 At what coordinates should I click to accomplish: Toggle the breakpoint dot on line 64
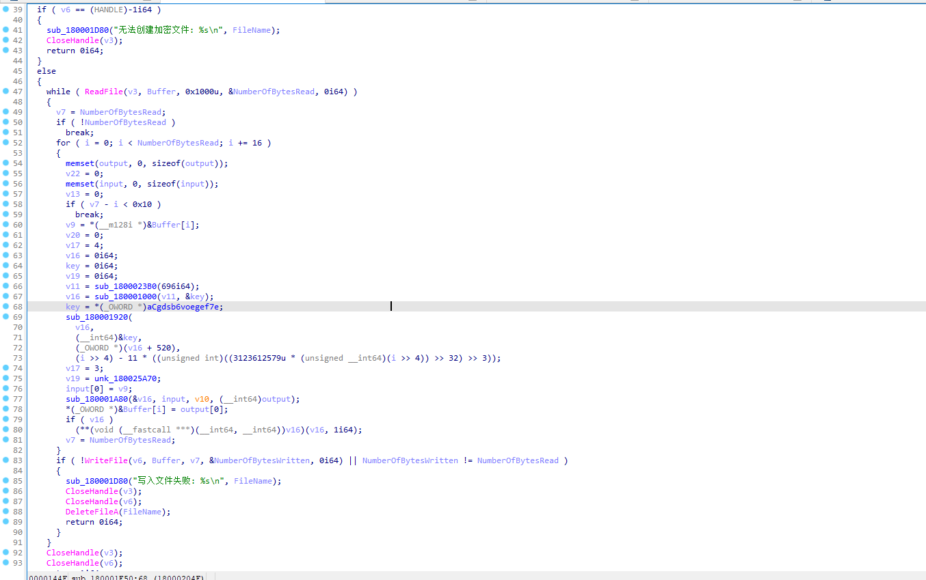[x=5, y=265]
